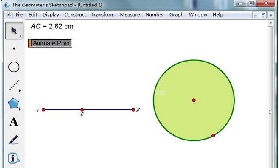Expand the Polygon tool flyout arrow
The image size is (279, 168).
click(x=20, y=109)
